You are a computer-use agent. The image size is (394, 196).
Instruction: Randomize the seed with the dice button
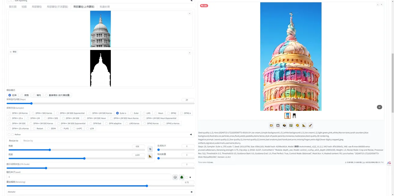click(175, 177)
